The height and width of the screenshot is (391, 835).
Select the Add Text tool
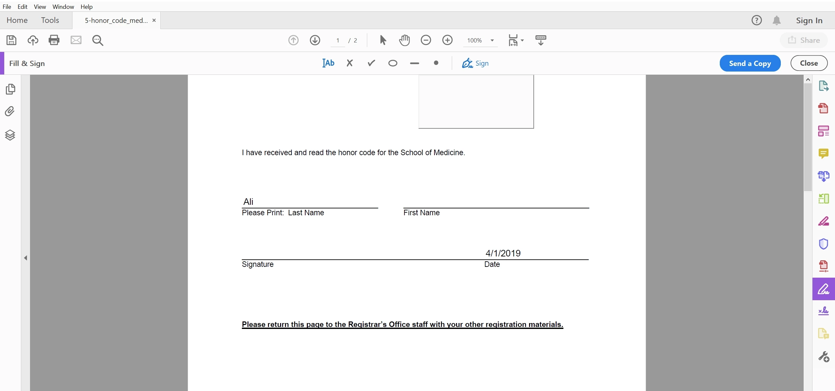click(328, 63)
